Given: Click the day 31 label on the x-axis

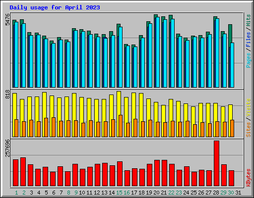Looking at the screenshot, I should [238, 193].
